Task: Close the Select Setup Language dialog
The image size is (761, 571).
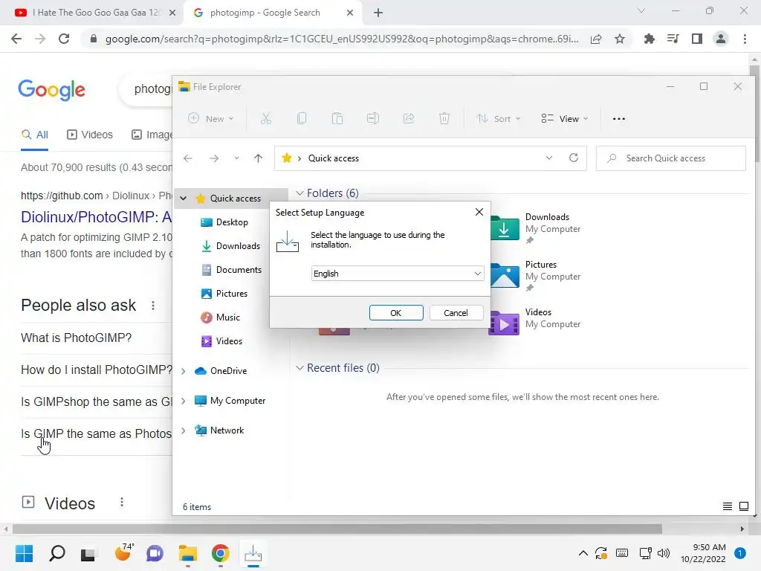Action: [x=479, y=212]
